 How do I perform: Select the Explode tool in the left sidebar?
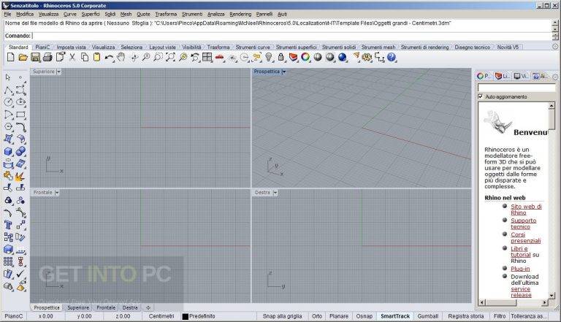click(20, 177)
